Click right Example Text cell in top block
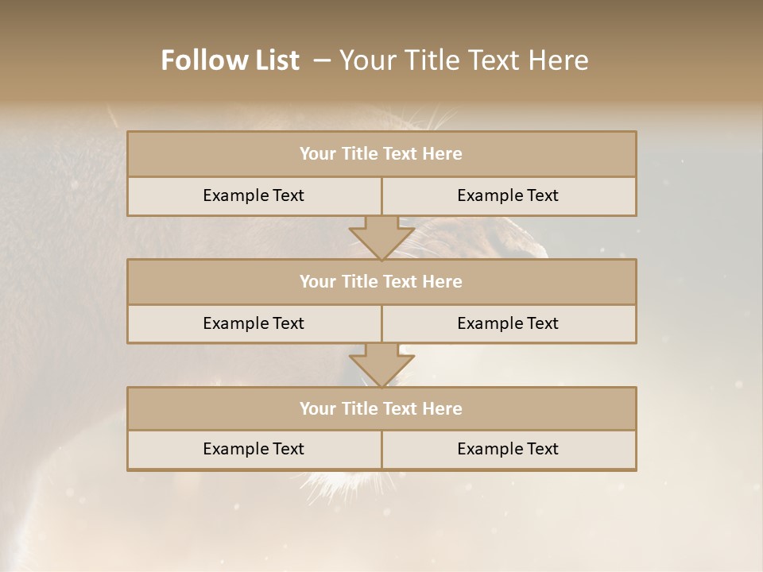763x572 pixels. 508,196
